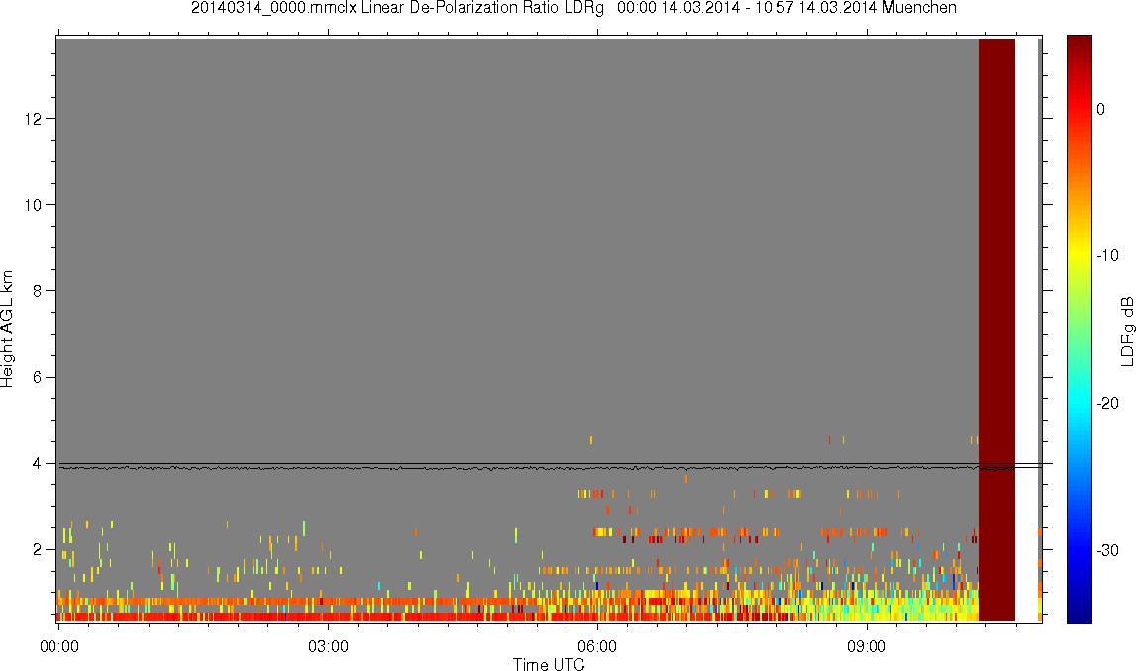Click the 03:00 time tick label
1136x671 pixels.
tap(328, 646)
